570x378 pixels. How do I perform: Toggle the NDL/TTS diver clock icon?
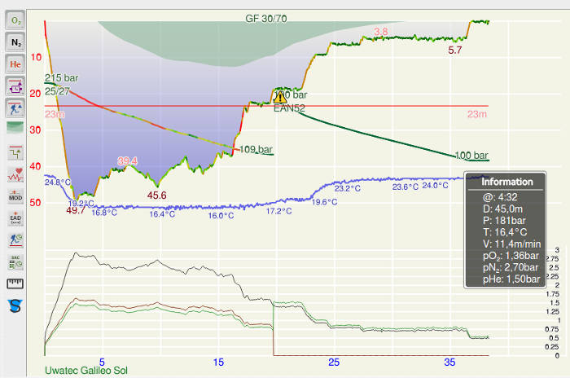[15, 240]
